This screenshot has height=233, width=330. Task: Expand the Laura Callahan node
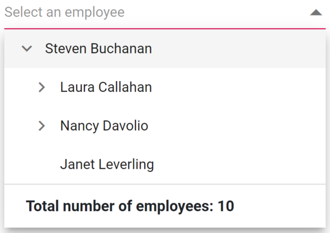pos(42,87)
